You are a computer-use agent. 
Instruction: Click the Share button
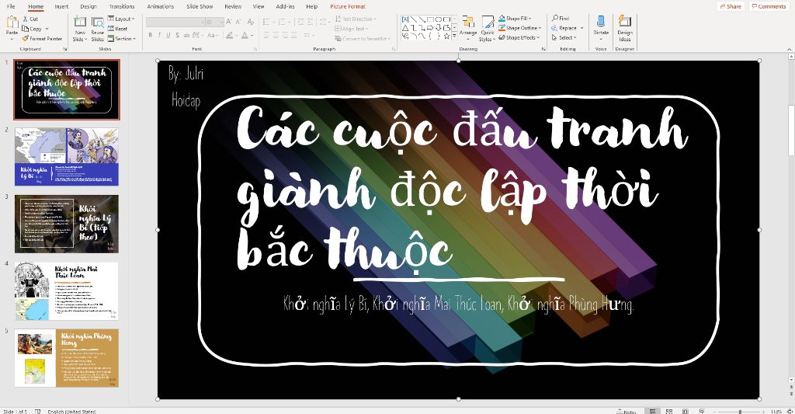(x=731, y=6)
